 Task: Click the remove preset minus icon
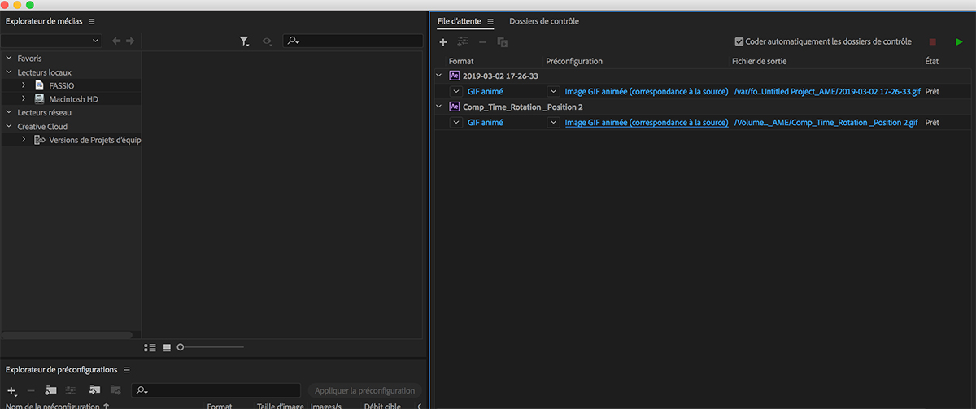(31, 391)
